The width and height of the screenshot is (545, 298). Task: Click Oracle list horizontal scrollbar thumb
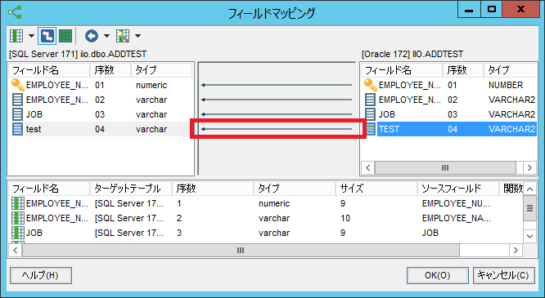tap(445, 168)
